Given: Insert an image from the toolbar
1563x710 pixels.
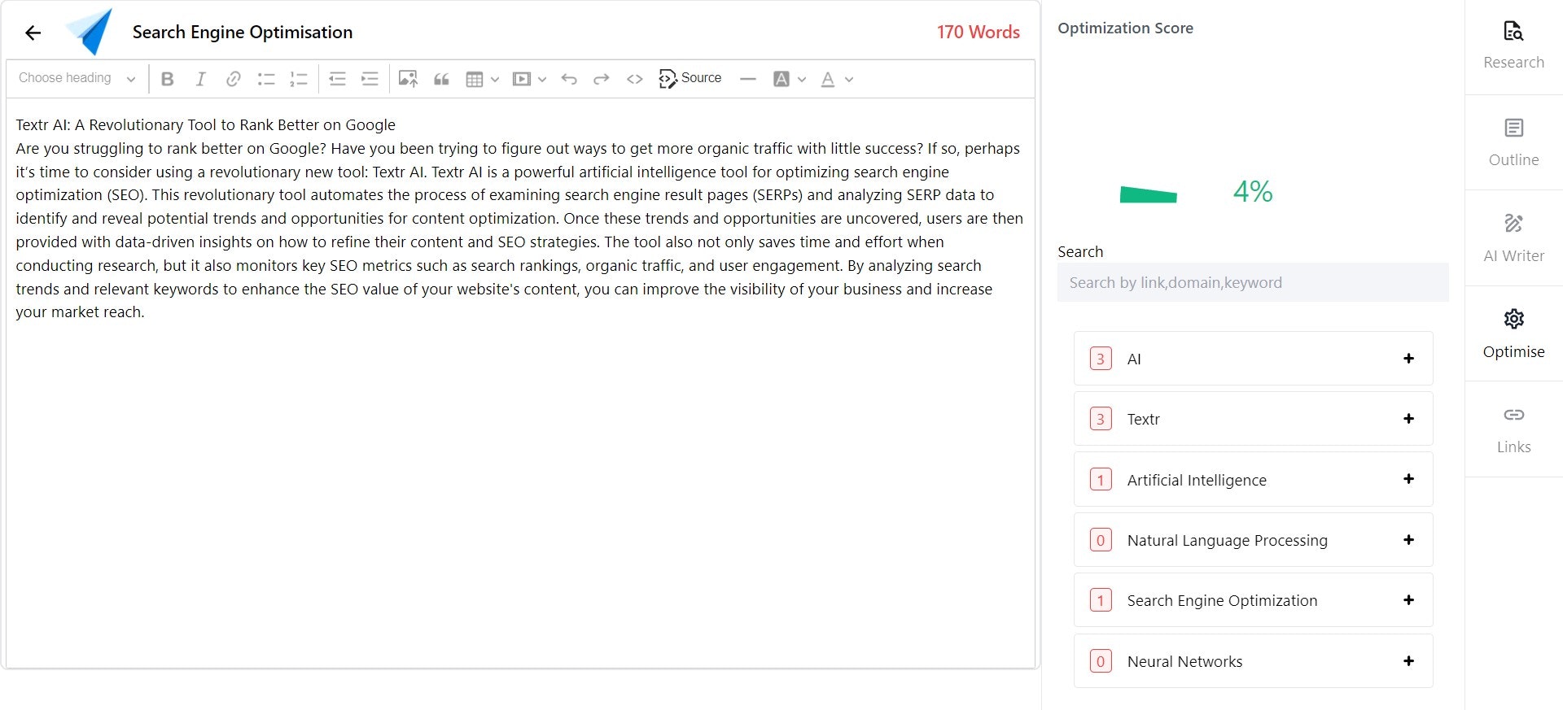Looking at the screenshot, I should [x=408, y=79].
